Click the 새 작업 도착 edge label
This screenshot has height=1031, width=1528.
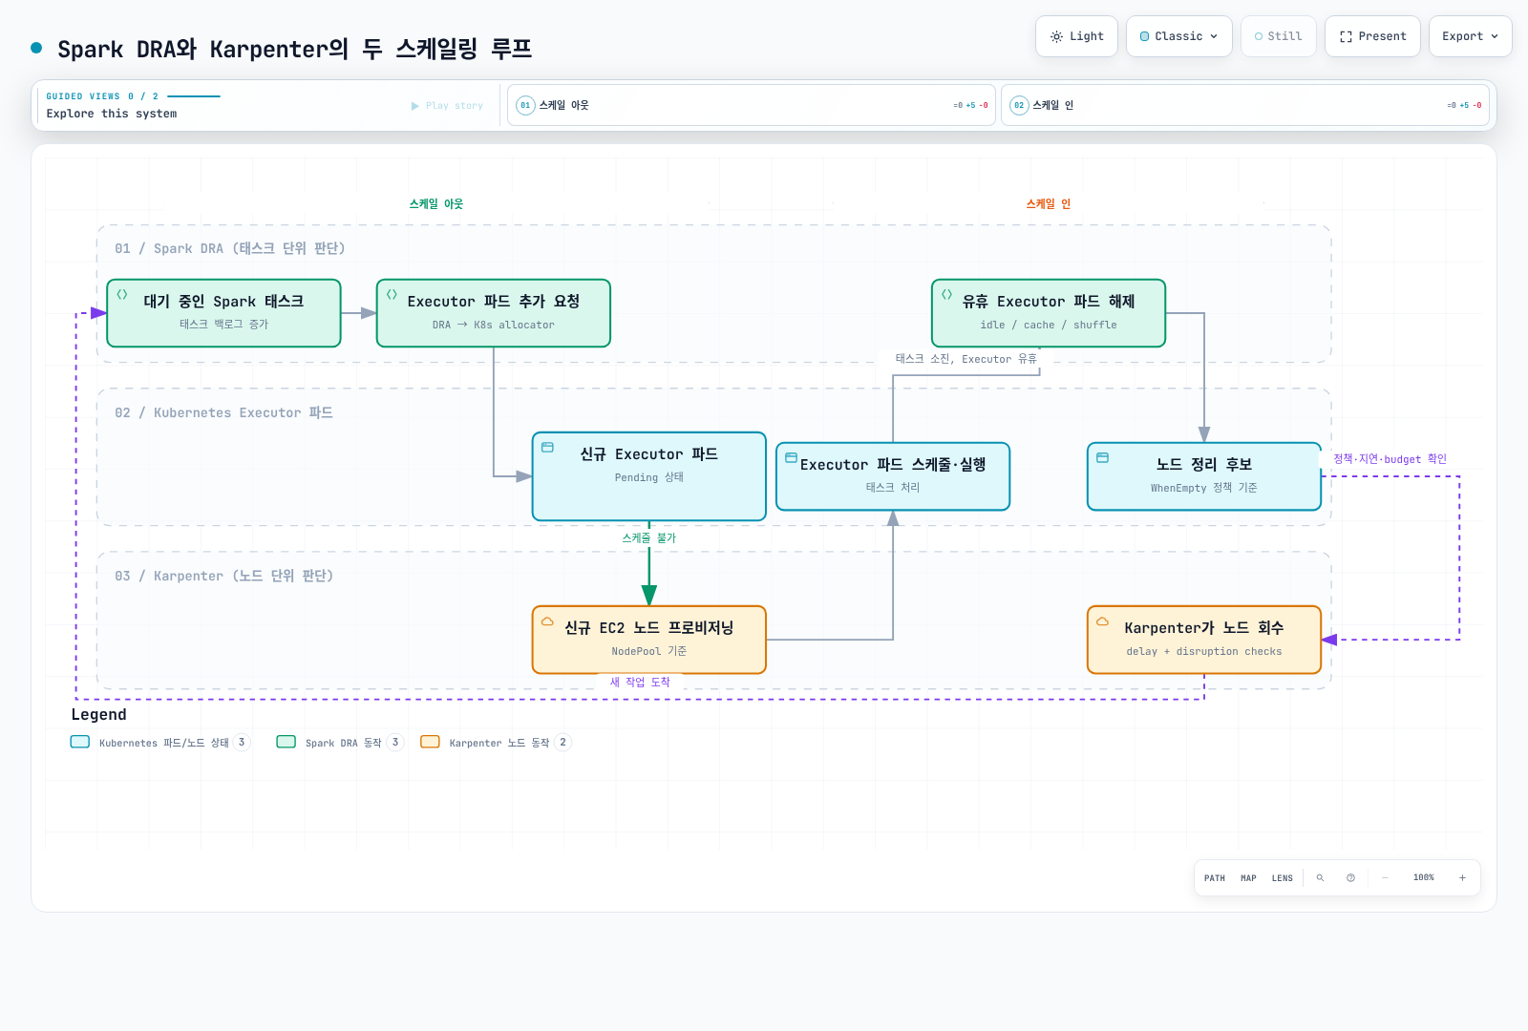point(640,683)
